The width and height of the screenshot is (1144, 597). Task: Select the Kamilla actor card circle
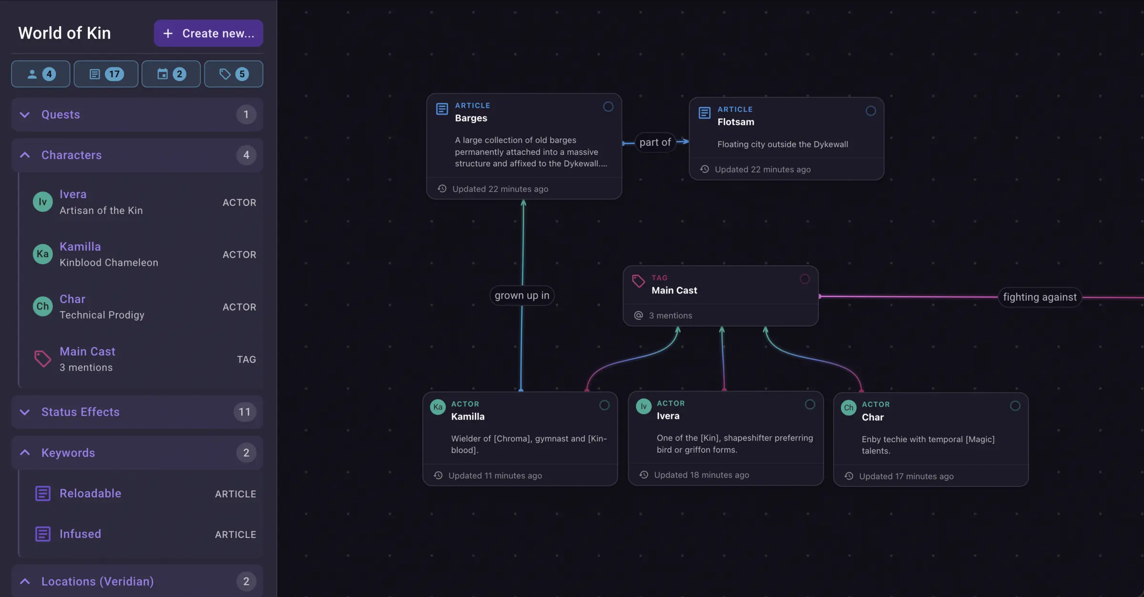click(604, 405)
